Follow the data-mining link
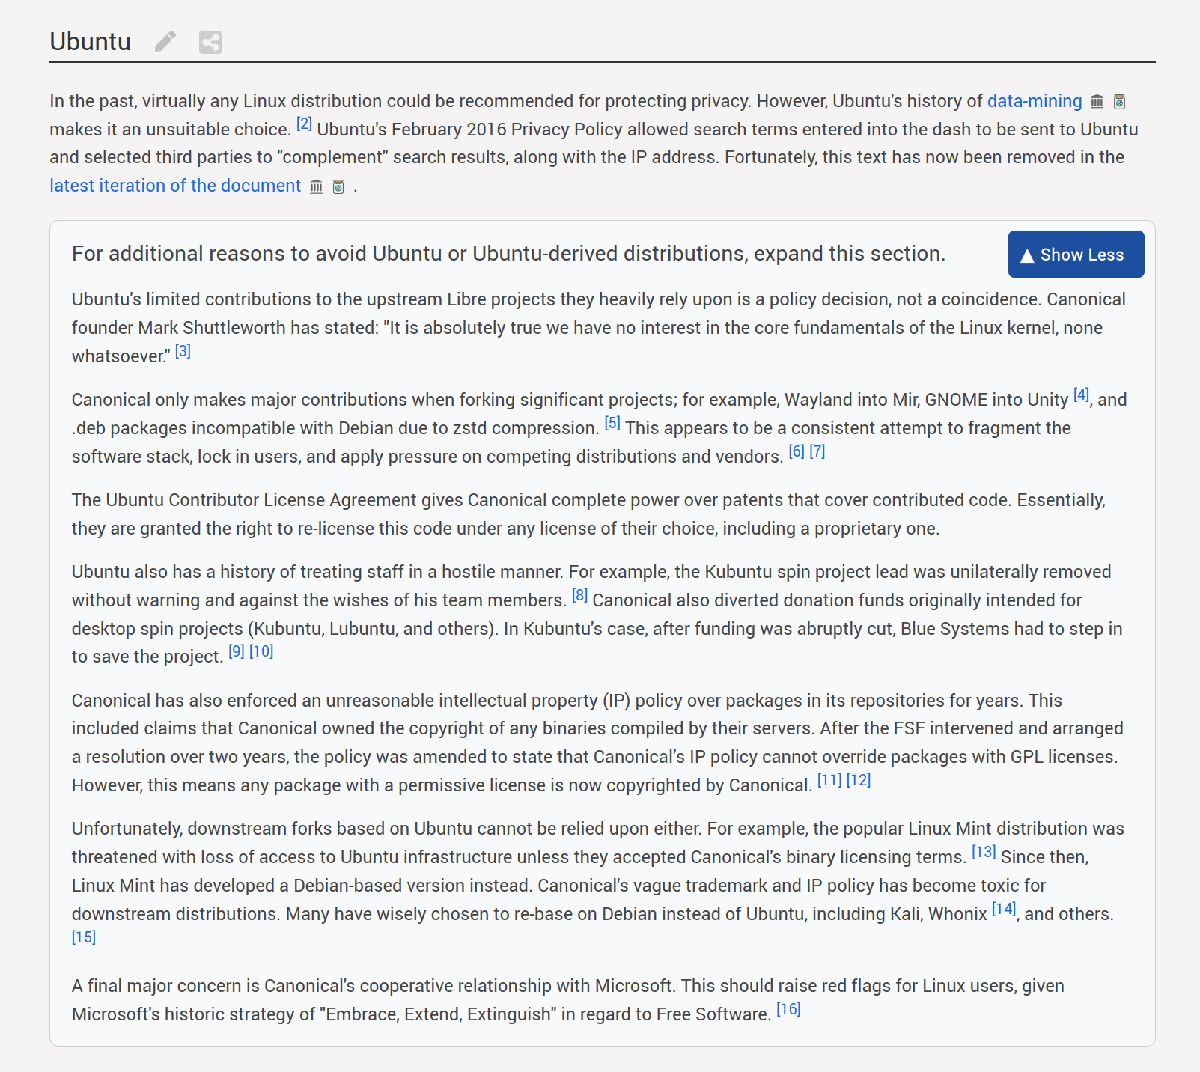The height and width of the screenshot is (1072, 1200). 1035,101
